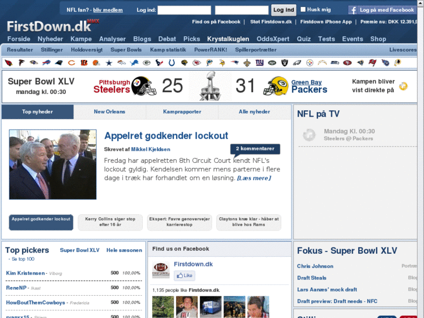The height and width of the screenshot is (318, 424).
Task: Open the Læs mere link
Action: 254,178
